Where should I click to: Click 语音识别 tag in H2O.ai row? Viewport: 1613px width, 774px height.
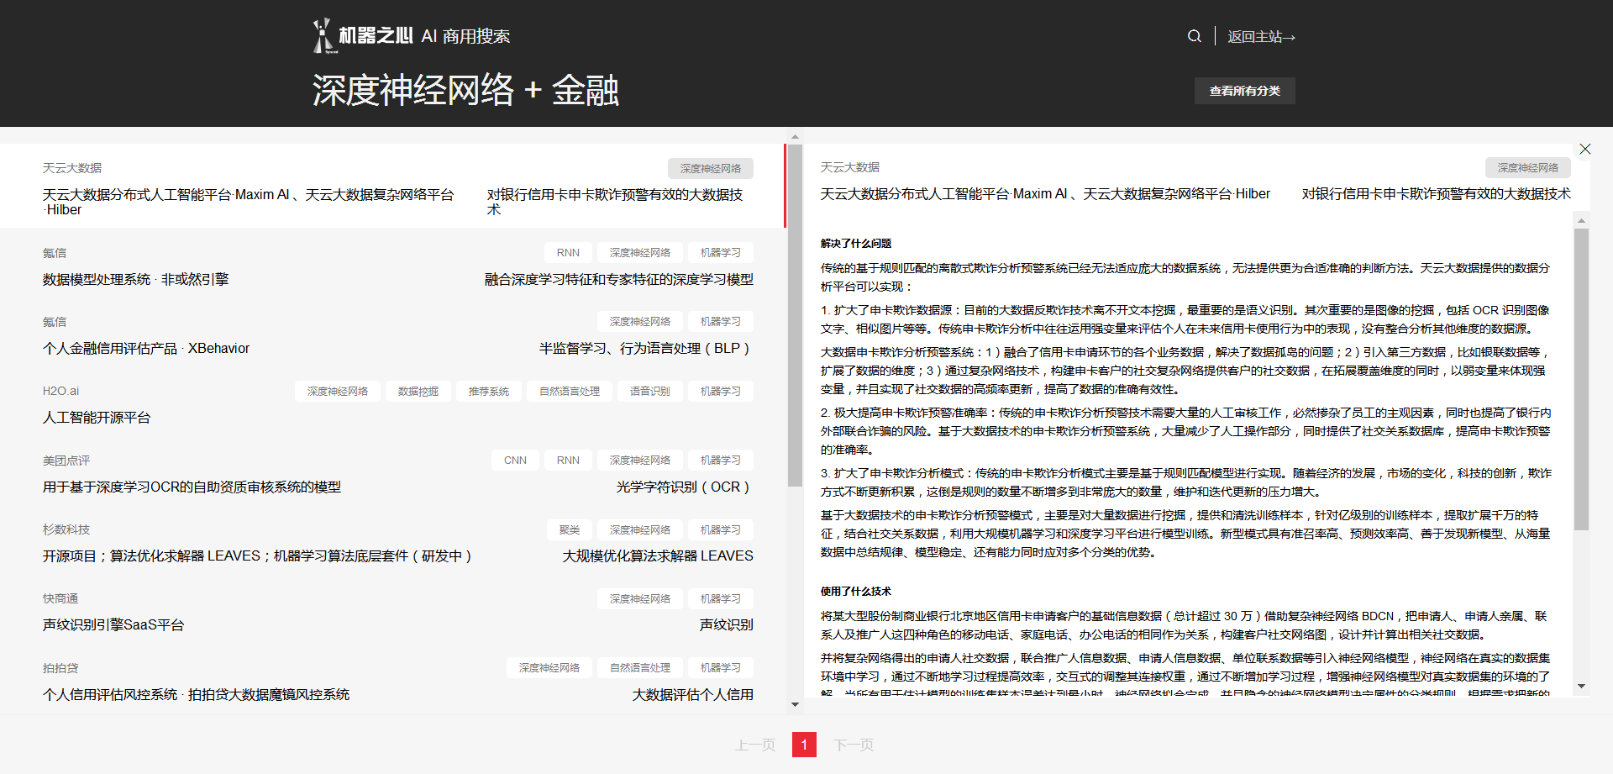(650, 391)
